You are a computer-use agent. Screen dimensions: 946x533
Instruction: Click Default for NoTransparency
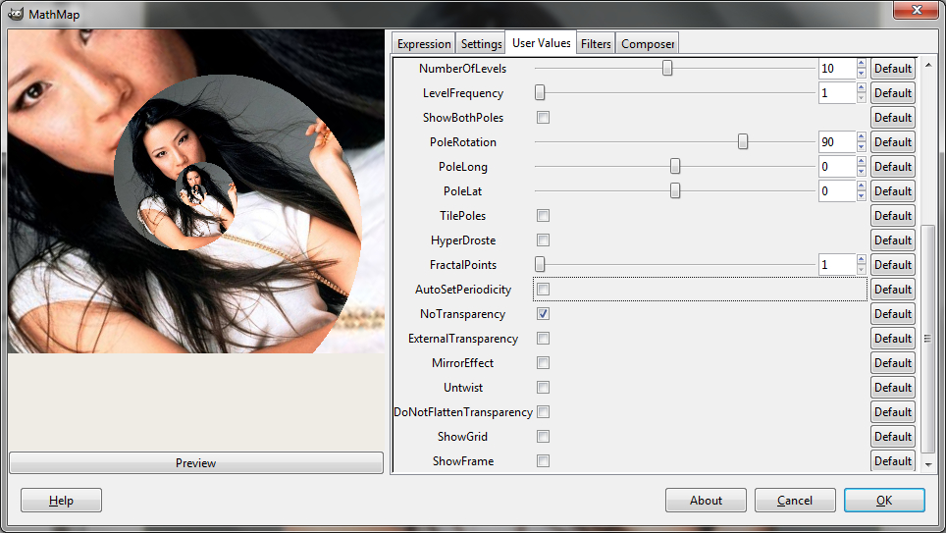(892, 314)
